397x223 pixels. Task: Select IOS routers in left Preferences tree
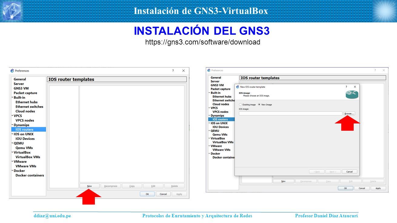29,130
